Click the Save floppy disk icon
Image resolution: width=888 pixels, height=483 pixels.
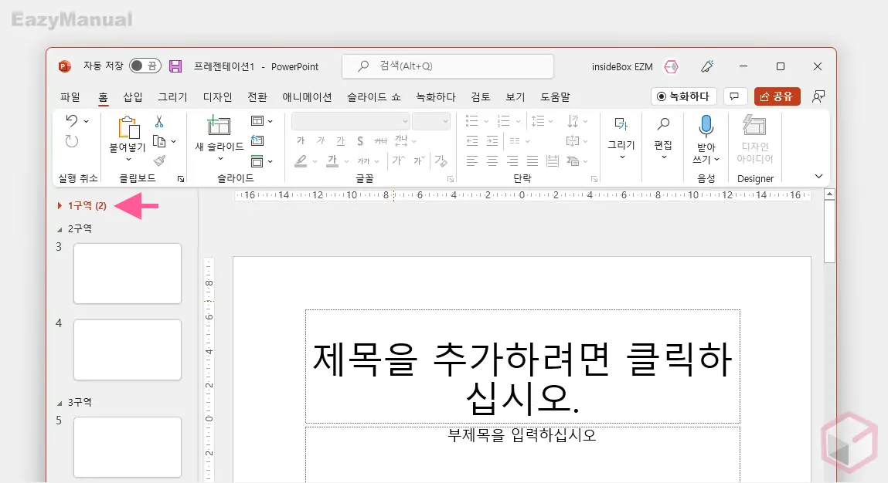[175, 66]
